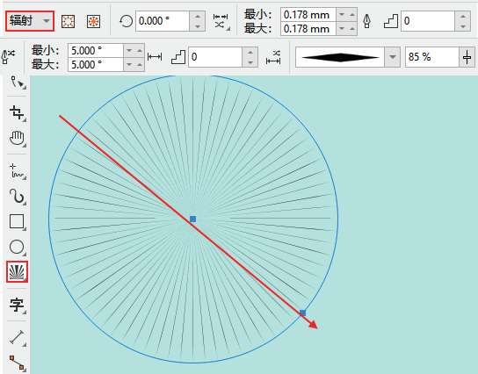
Task: Click the minimum line spacing 5.000 field
Action: pos(96,51)
